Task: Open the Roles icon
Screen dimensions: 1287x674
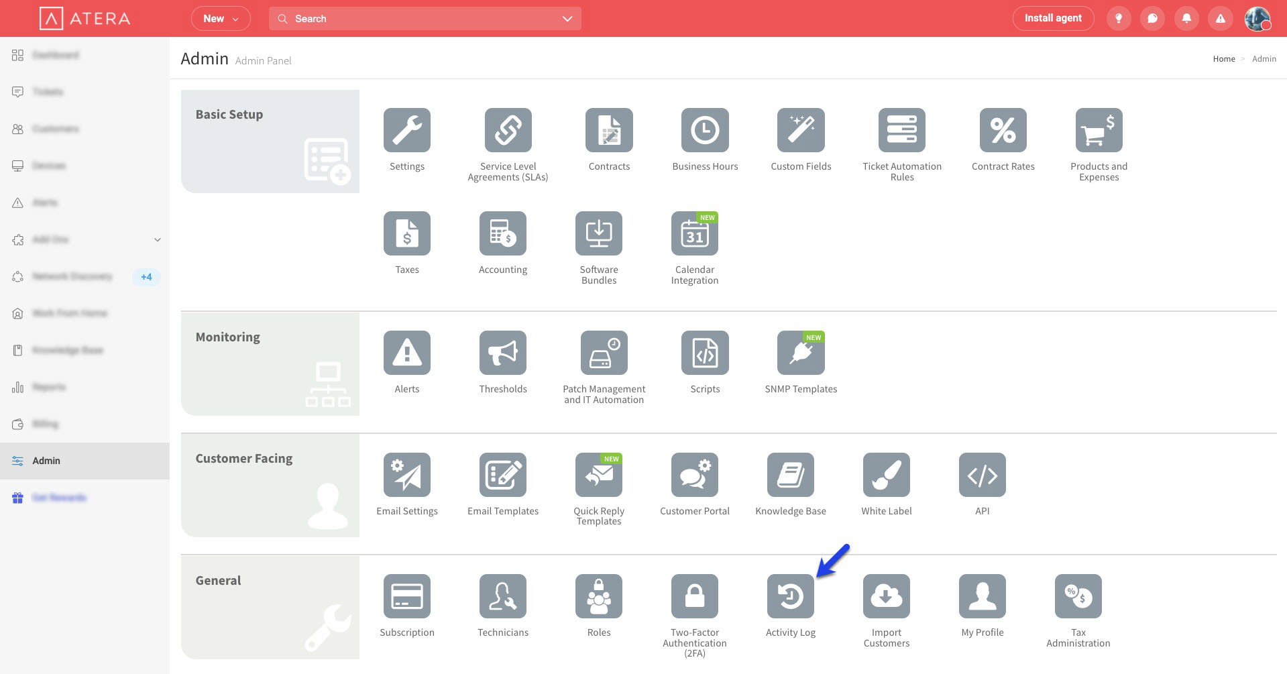Action: (x=599, y=596)
